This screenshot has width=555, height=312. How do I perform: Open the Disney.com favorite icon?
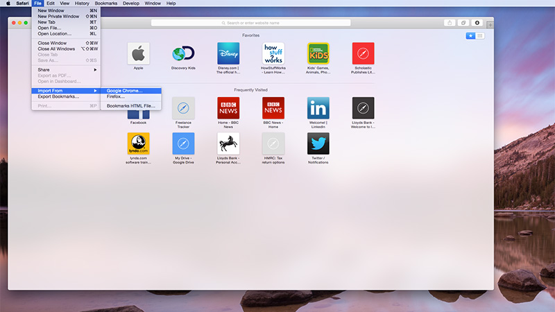(228, 53)
